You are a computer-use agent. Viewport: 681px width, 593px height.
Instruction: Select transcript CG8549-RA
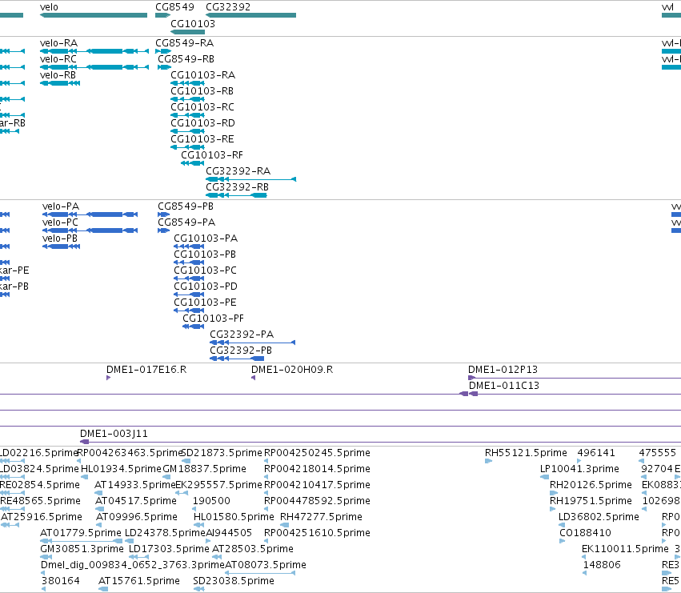click(x=163, y=51)
